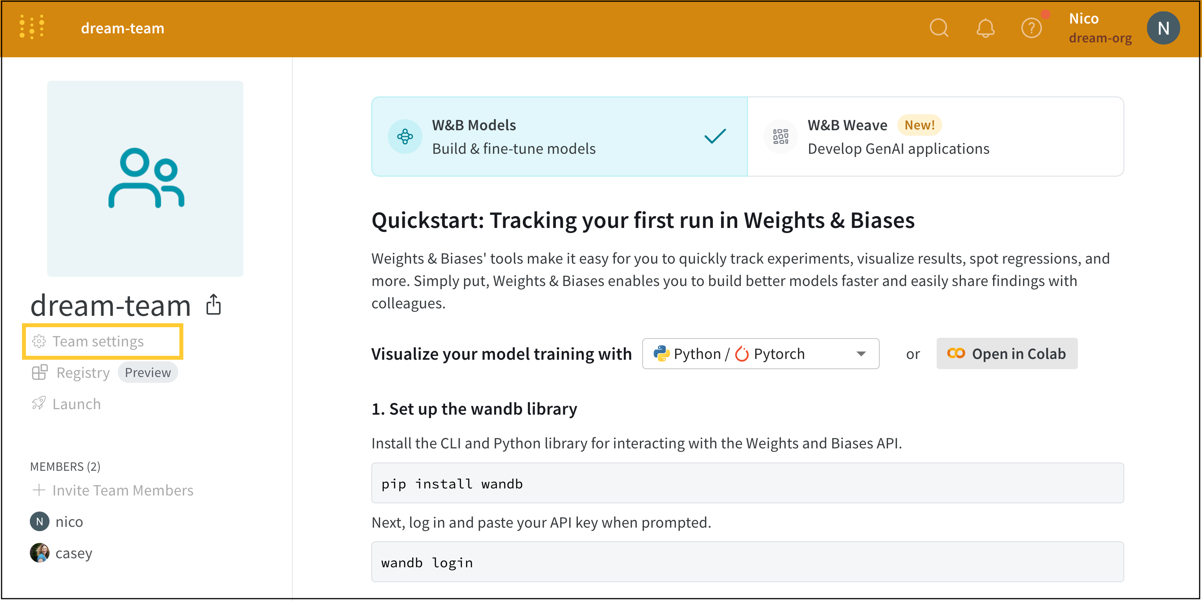This screenshot has width=1202, height=601.
Task: Select the W&B Models option card
Action: pos(559,137)
